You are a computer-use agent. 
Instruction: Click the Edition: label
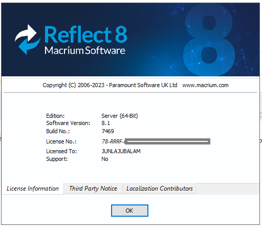click(x=55, y=116)
